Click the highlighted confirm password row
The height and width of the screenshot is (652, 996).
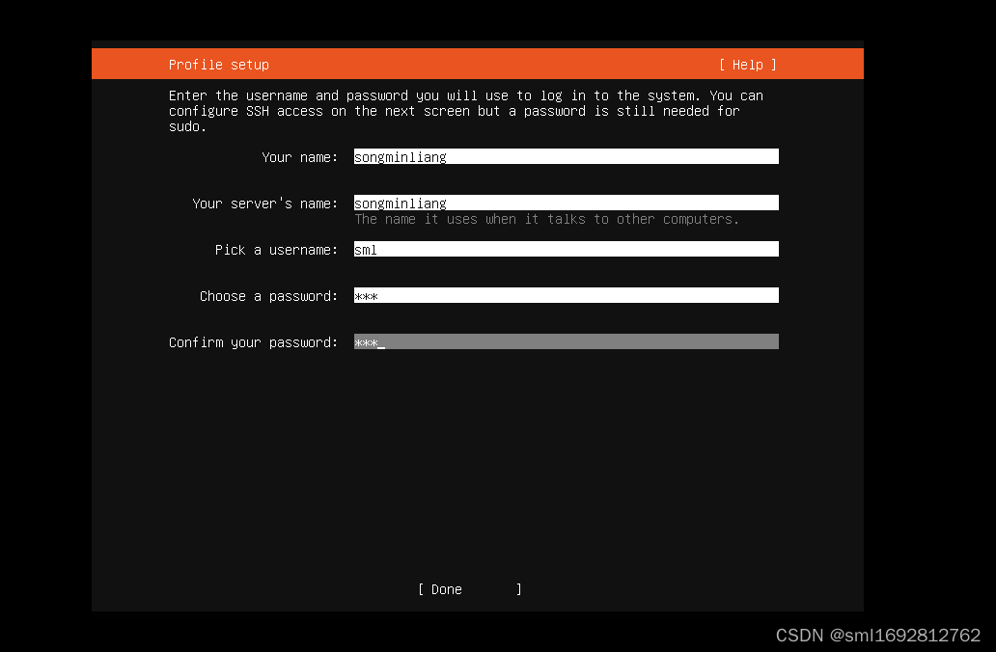(x=565, y=340)
